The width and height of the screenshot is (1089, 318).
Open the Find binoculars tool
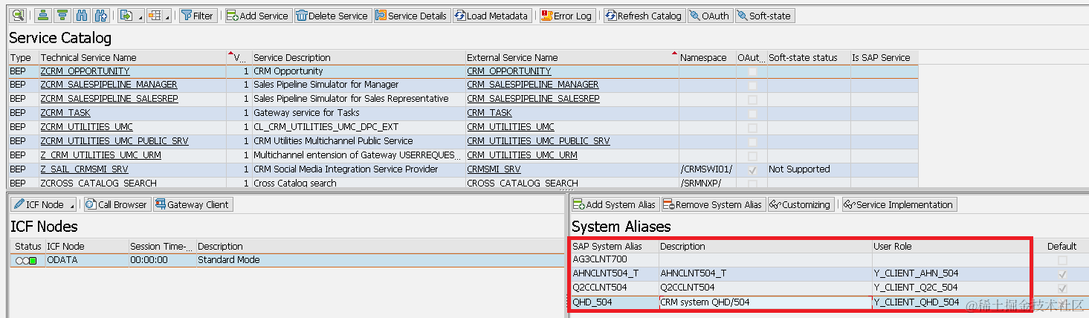[x=83, y=15]
